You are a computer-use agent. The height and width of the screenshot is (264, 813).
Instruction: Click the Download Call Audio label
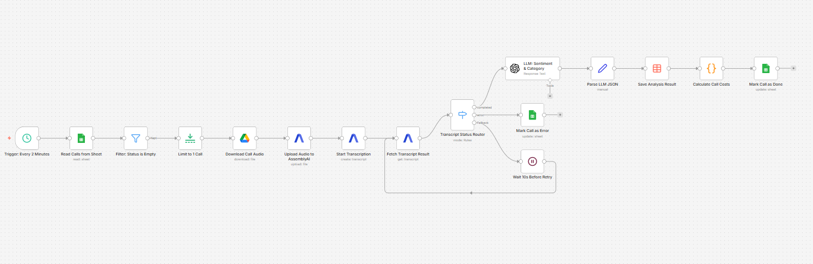pos(244,154)
